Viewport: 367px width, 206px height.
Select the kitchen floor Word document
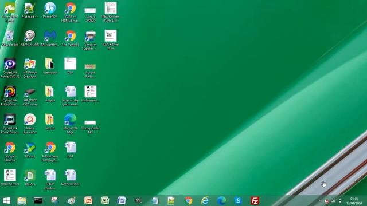(x=70, y=177)
